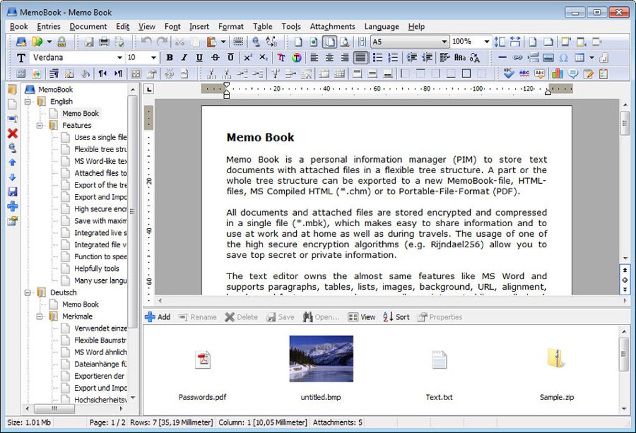The height and width of the screenshot is (433, 636).
Task: Open the Attachments menu
Action: 332,26
